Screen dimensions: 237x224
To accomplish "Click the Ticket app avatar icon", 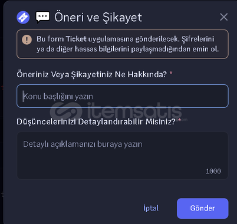I will pos(23,17).
